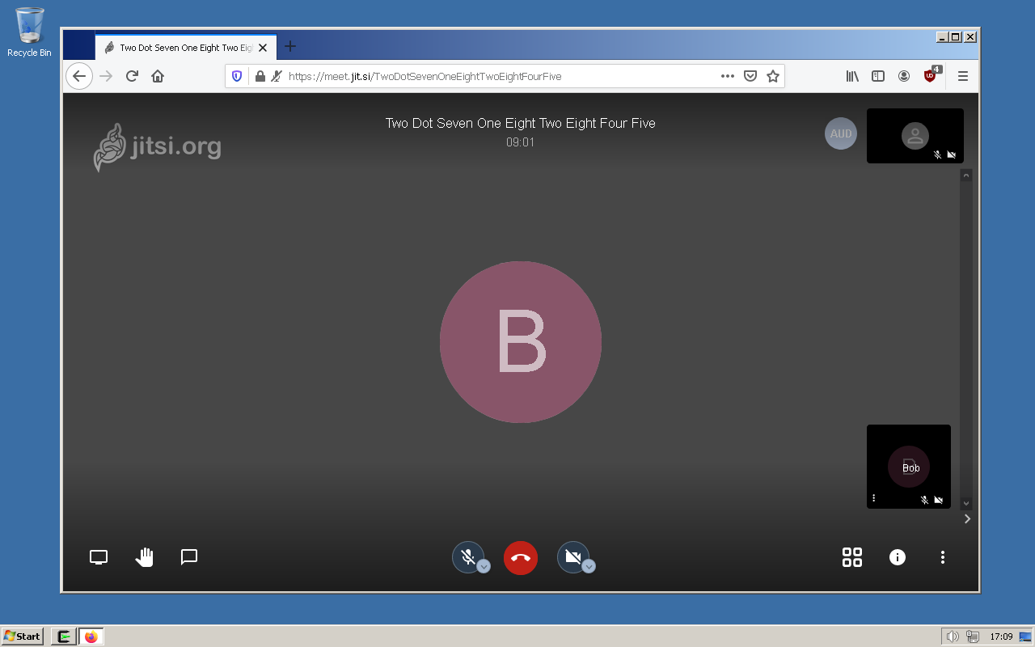
Task: Open the Start menu
Action: pyautogui.click(x=23, y=636)
